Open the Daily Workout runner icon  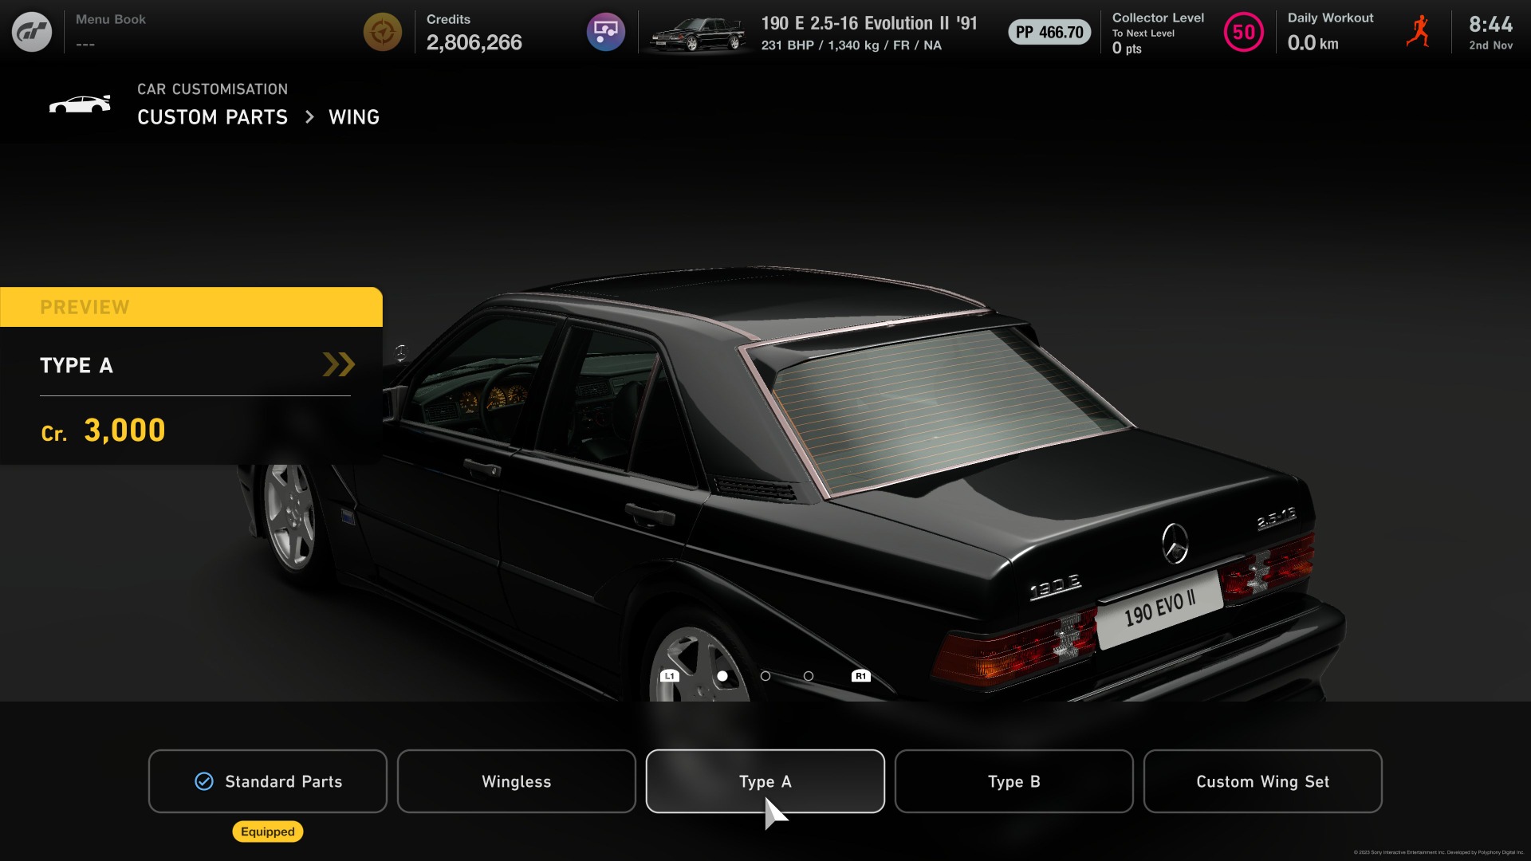[x=1419, y=32]
